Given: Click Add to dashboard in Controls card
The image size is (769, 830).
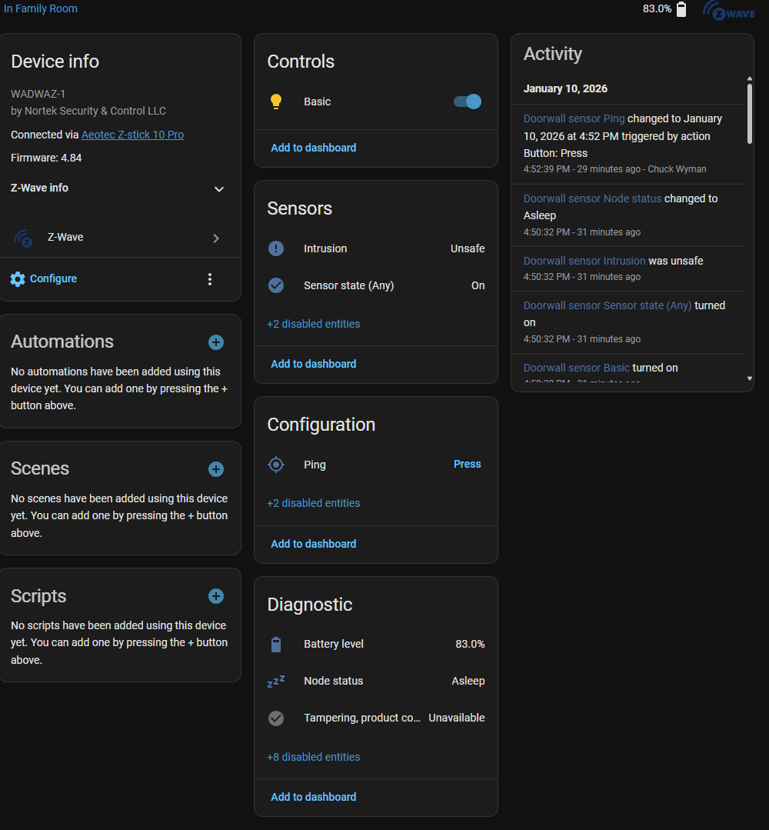Looking at the screenshot, I should pyautogui.click(x=314, y=148).
